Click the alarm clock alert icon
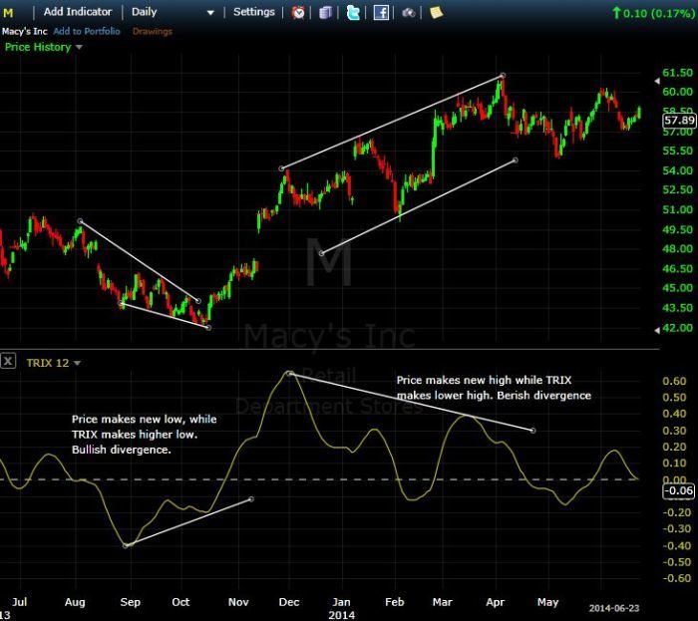This screenshot has height=621, width=698. tap(298, 12)
